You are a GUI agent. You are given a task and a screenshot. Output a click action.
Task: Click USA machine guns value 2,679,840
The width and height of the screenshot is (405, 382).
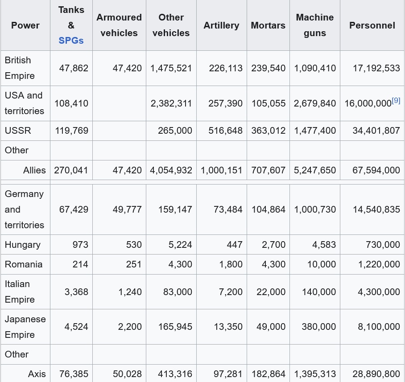[315, 103]
